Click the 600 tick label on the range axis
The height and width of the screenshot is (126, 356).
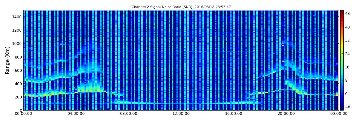tap(18, 70)
